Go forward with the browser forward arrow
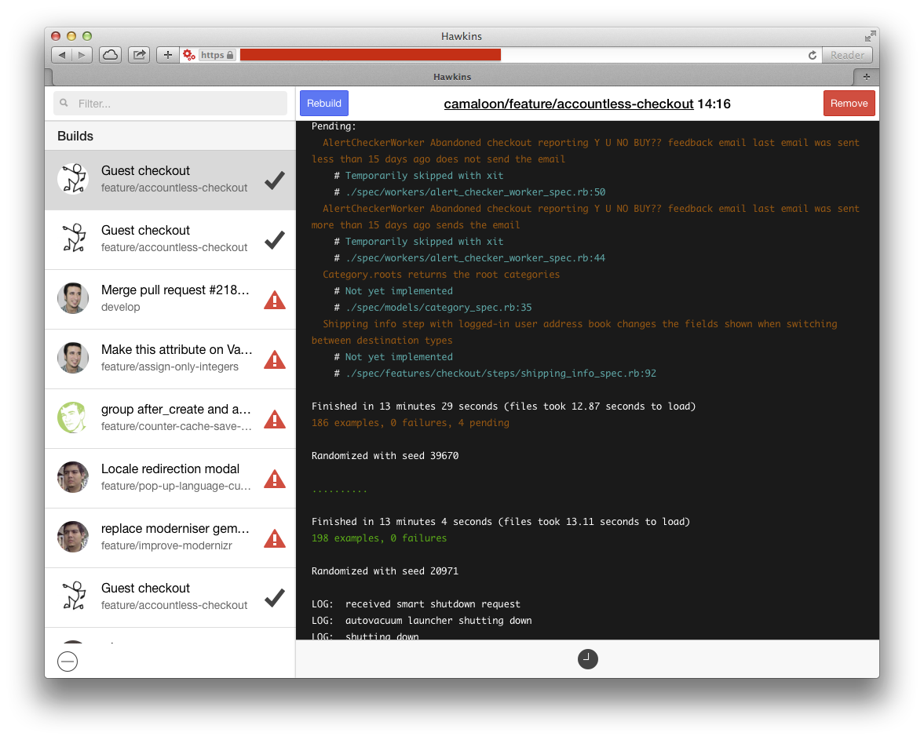This screenshot has width=924, height=740. [x=82, y=55]
